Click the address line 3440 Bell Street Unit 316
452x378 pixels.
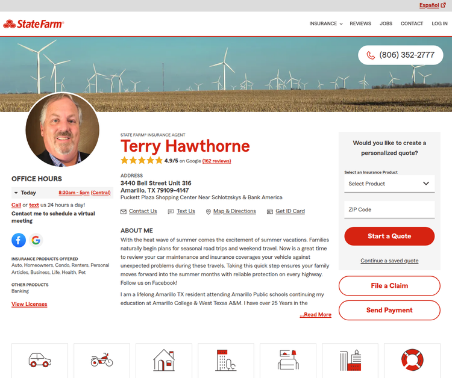click(155, 183)
